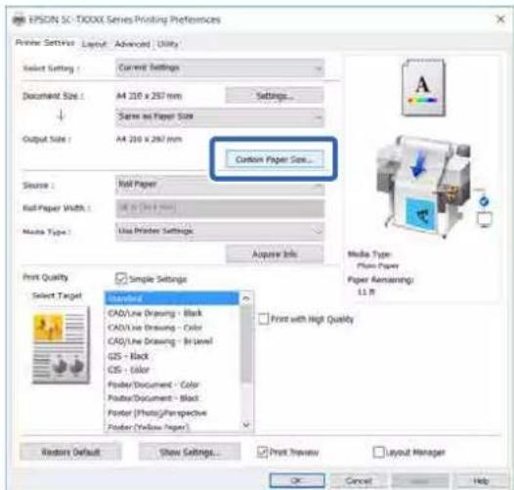514x490 pixels.
Task: Click the target list scroll up arrow
Action: click(x=246, y=298)
